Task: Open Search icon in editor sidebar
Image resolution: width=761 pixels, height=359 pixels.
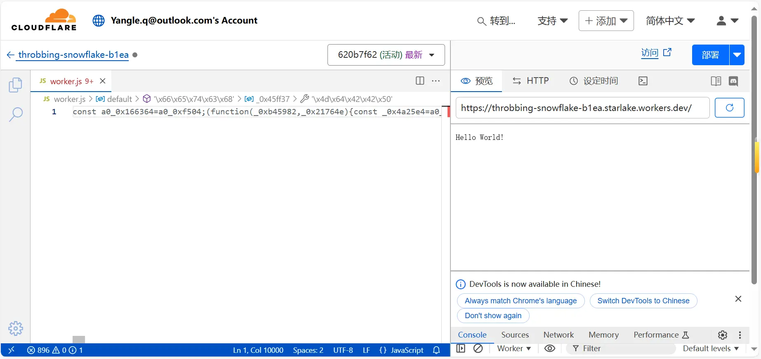Action: (x=16, y=114)
